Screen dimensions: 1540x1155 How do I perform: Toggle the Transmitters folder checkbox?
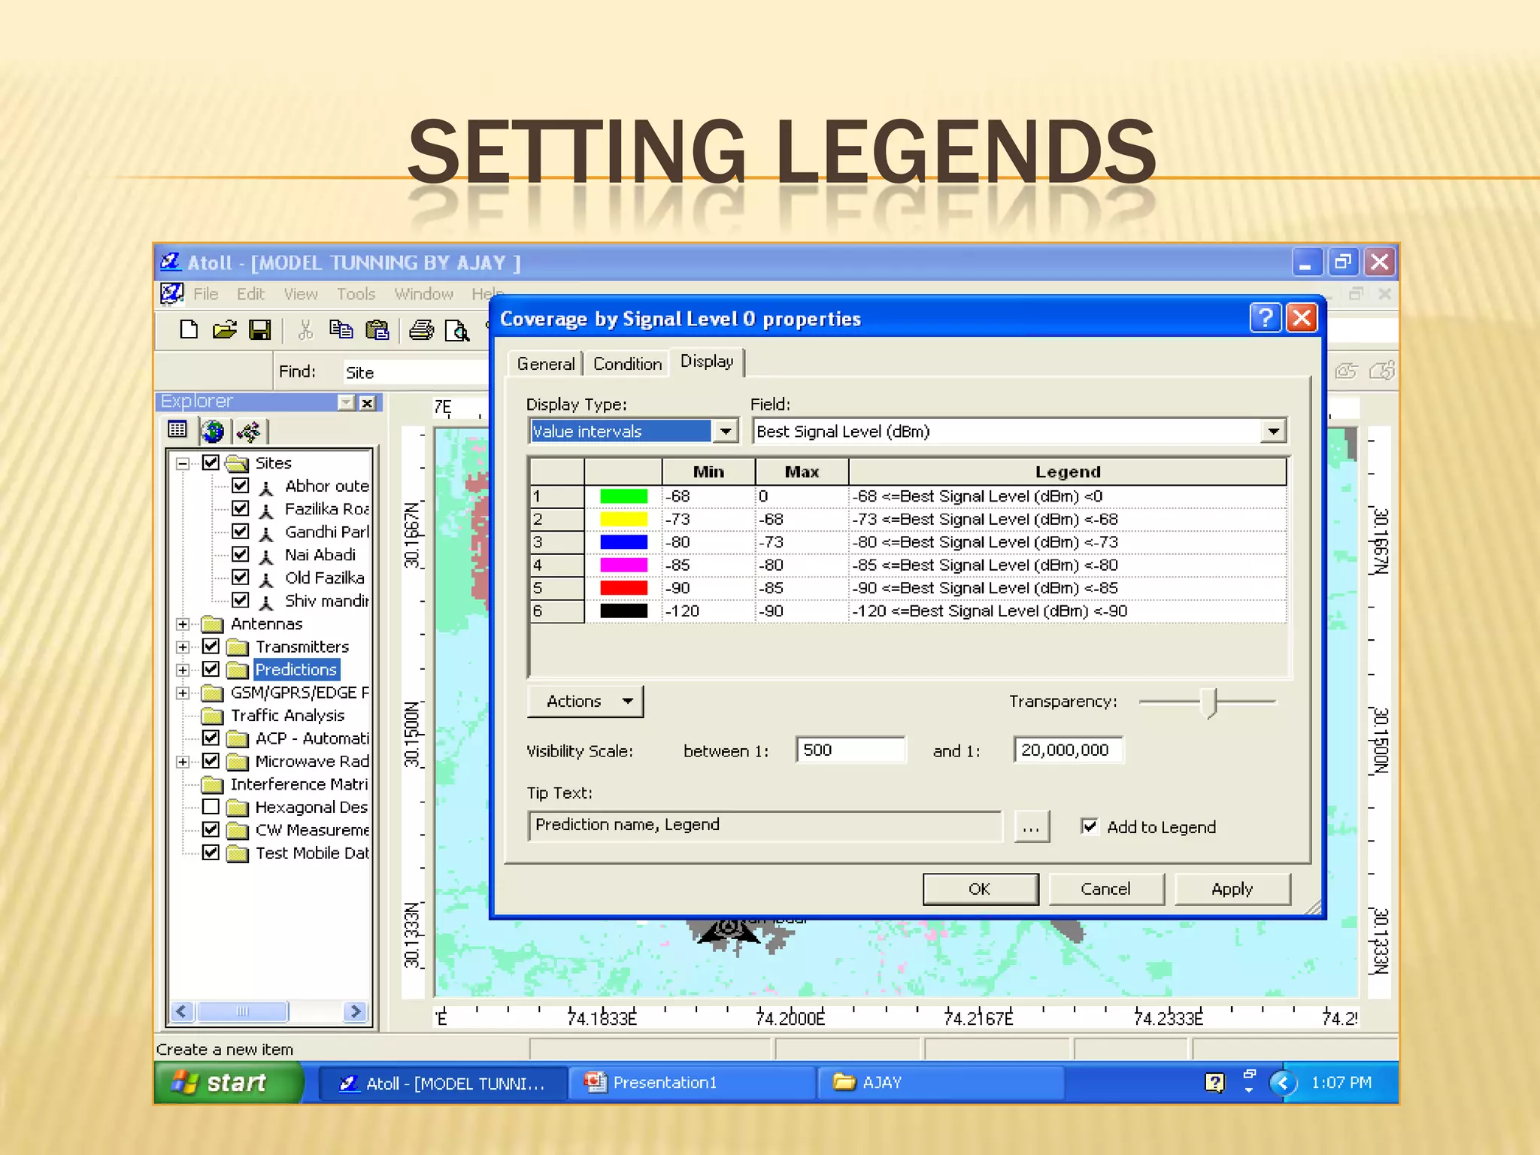pyautogui.click(x=211, y=647)
